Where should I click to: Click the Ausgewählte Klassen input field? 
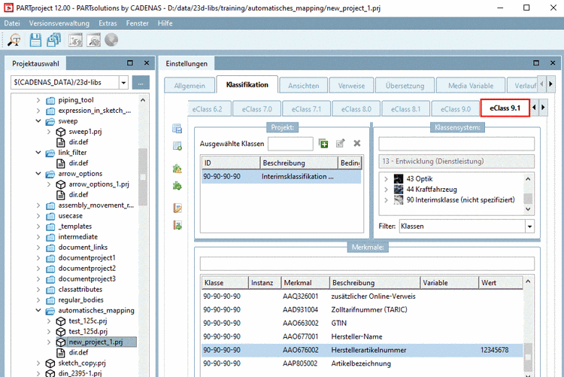click(x=290, y=143)
